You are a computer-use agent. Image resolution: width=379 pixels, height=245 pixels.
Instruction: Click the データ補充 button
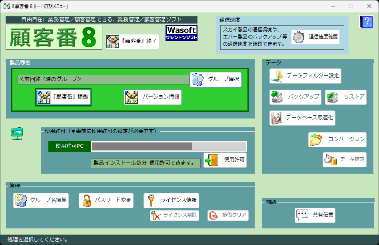coord(345,160)
